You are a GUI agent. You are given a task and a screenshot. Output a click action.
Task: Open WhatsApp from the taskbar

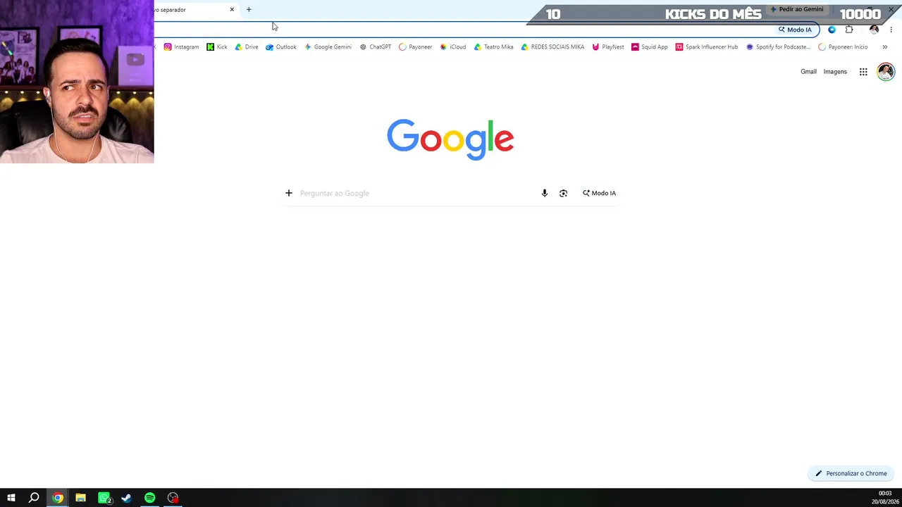click(x=104, y=498)
